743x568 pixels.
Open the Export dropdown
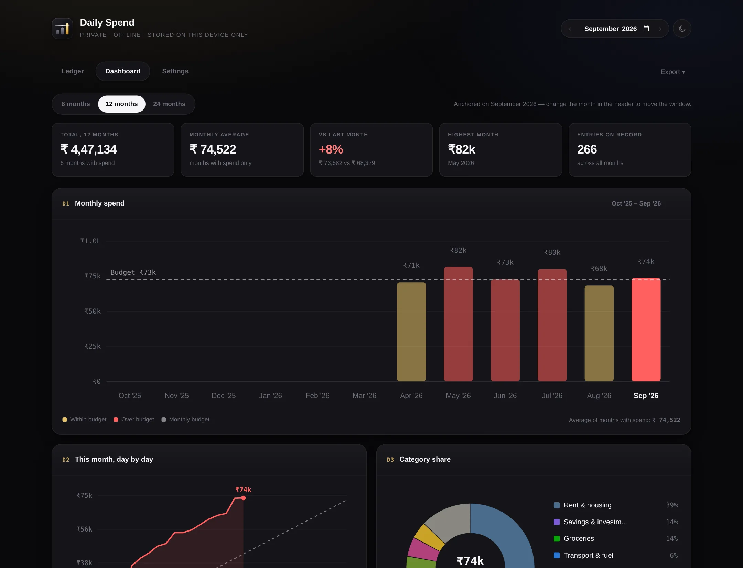point(673,72)
